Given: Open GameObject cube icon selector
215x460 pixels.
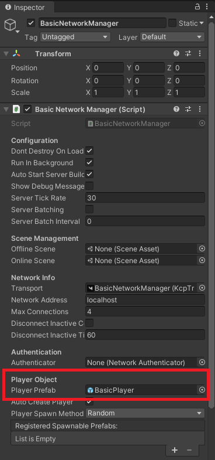Looking at the screenshot, I should (x=11, y=25).
